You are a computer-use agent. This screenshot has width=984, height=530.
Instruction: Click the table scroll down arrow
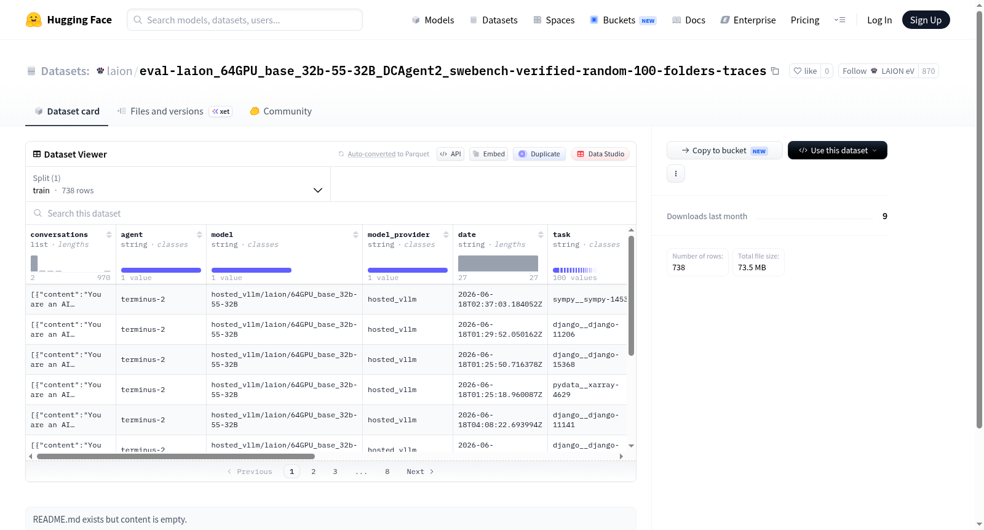631,446
